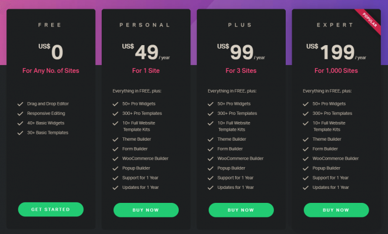This screenshot has width=388, height=234.
Task: Click checkmark next to Responsive Editing
Action: point(21,114)
